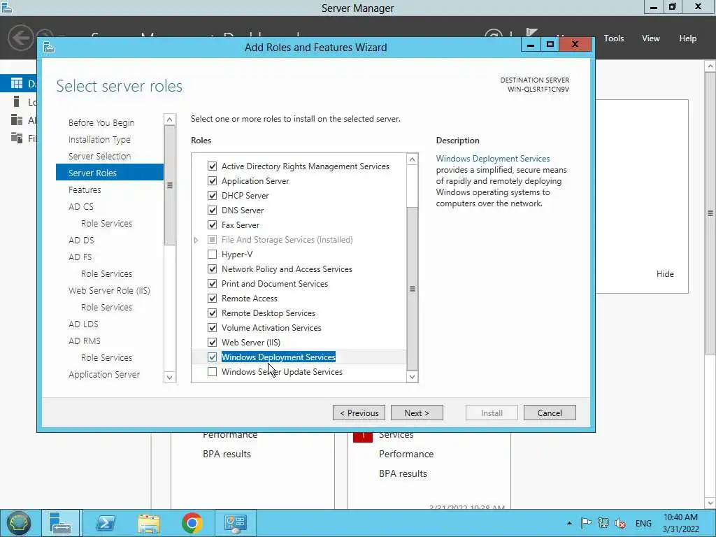
Task: Select the All Servers icon in sidebar
Action: [17, 120]
